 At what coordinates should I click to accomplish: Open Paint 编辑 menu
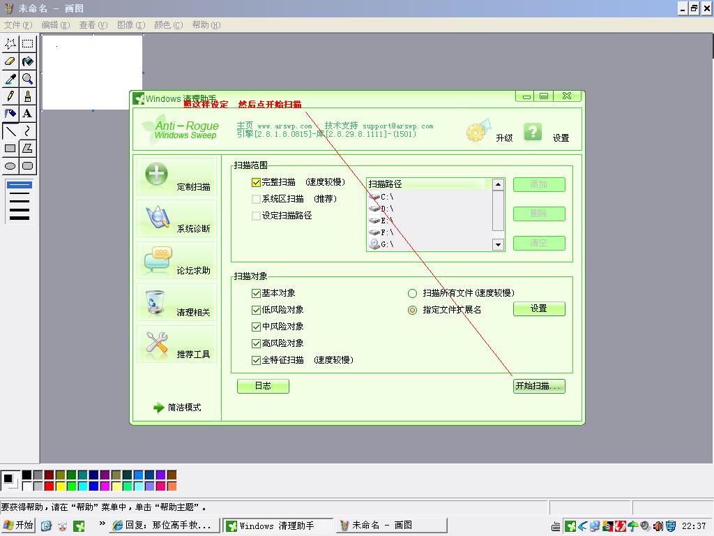click(x=56, y=25)
